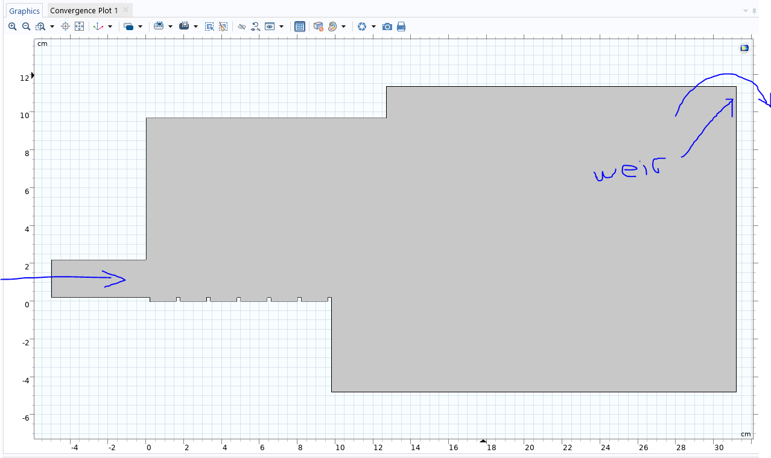The width and height of the screenshot is (771, 458).
Task: Take an image snapshot with camera icon
Action: click(x=387, y=27)
